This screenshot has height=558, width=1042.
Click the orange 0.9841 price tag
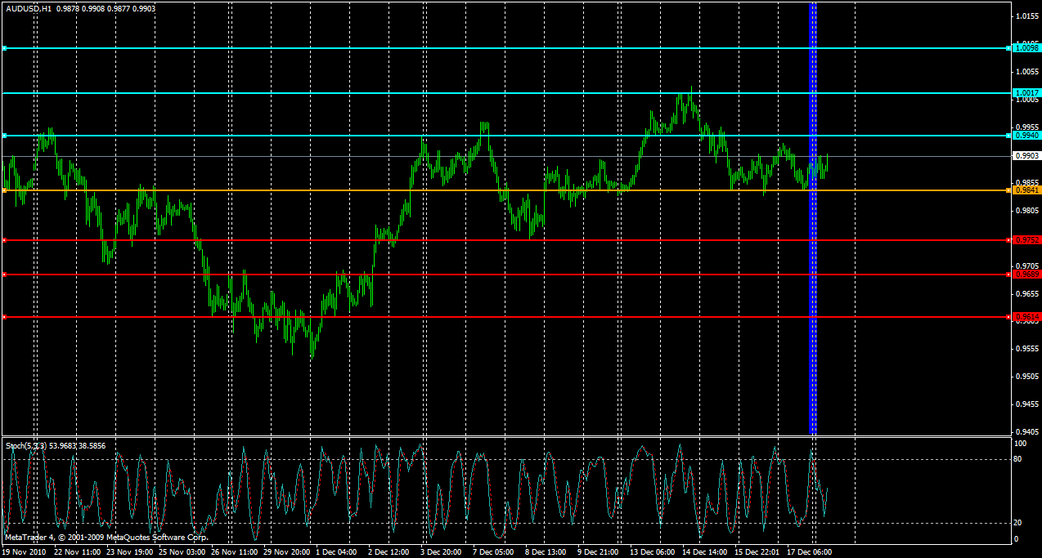[1026, 190]
